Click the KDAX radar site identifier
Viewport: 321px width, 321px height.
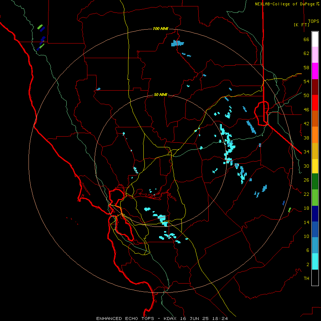point(171,319)
